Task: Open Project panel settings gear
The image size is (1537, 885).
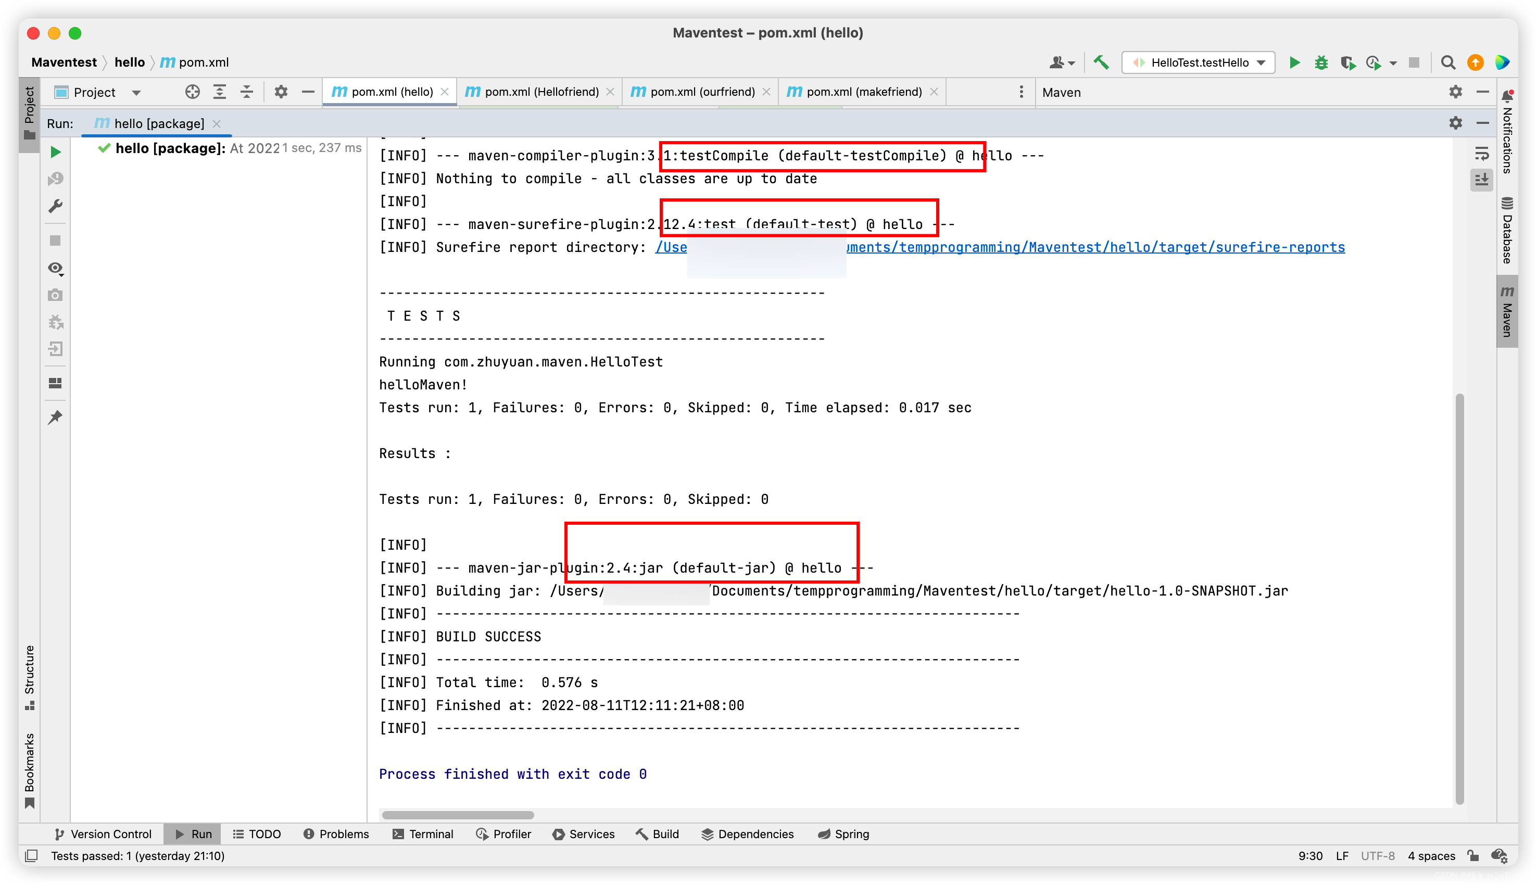Action: (x=281, y=92)
